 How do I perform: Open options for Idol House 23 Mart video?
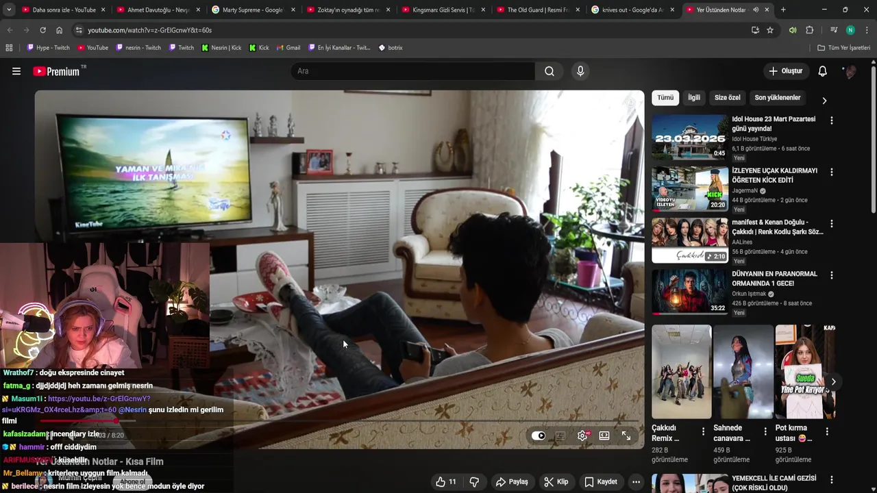(832, 121)
